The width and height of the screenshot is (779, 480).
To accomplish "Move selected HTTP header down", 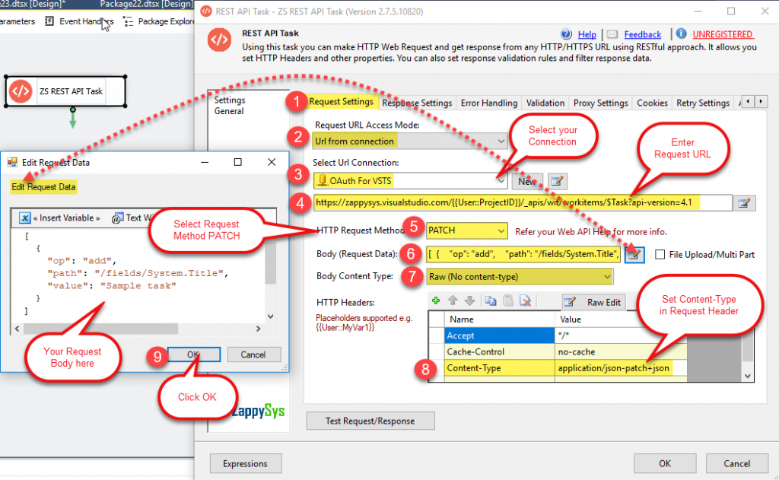I will pos(469,300).
